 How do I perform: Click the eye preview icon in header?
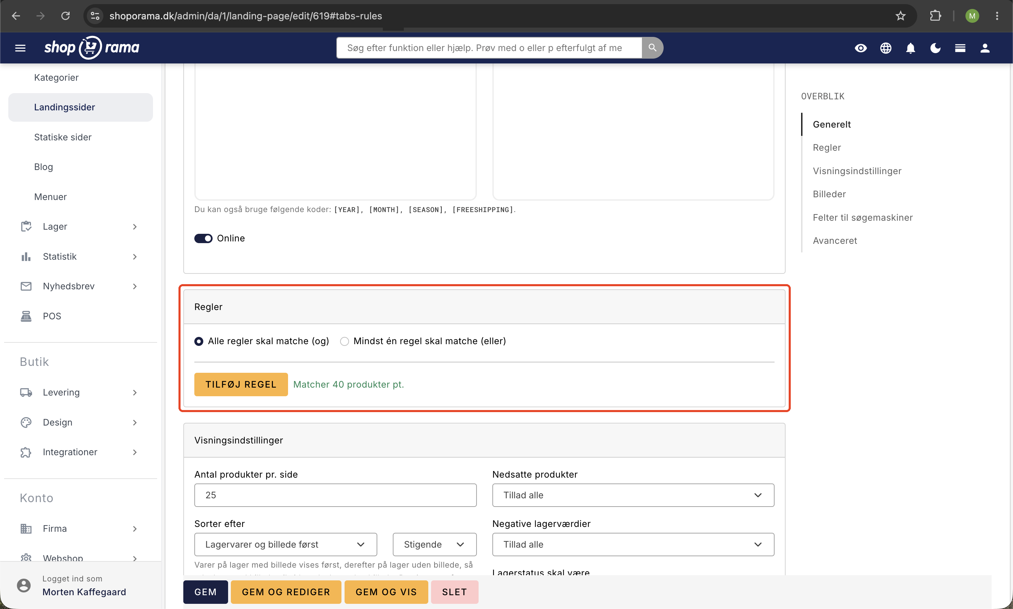coord(860,48)
